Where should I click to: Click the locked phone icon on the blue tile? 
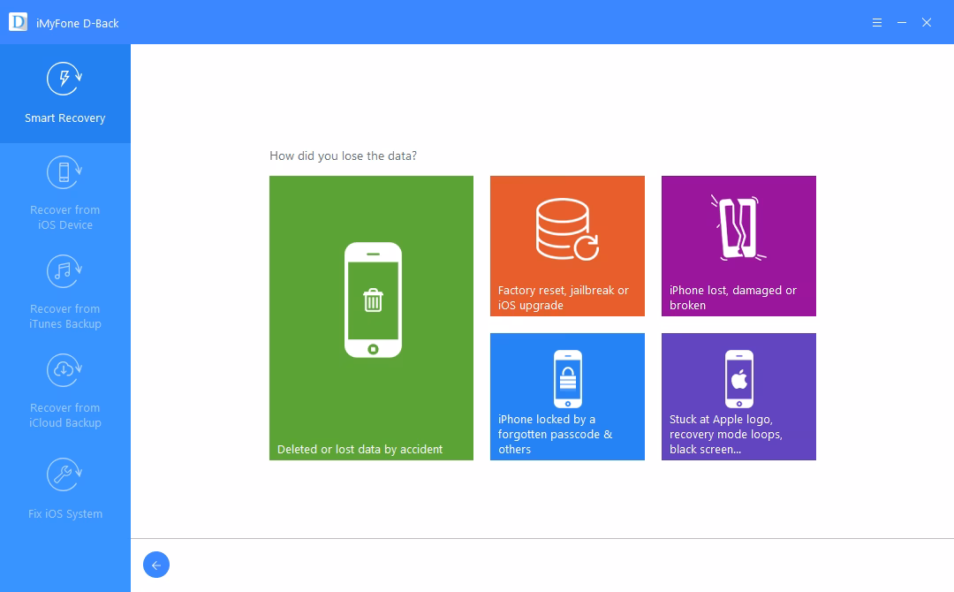coord(566,378)
